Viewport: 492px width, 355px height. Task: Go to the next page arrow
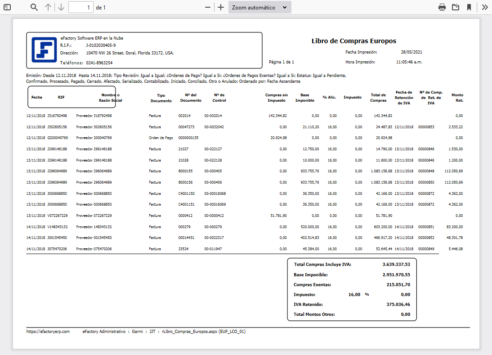pos(61,7)
